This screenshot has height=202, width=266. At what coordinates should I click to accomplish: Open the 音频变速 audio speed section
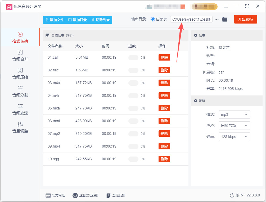pyautogui.click(x=20, y=109)
